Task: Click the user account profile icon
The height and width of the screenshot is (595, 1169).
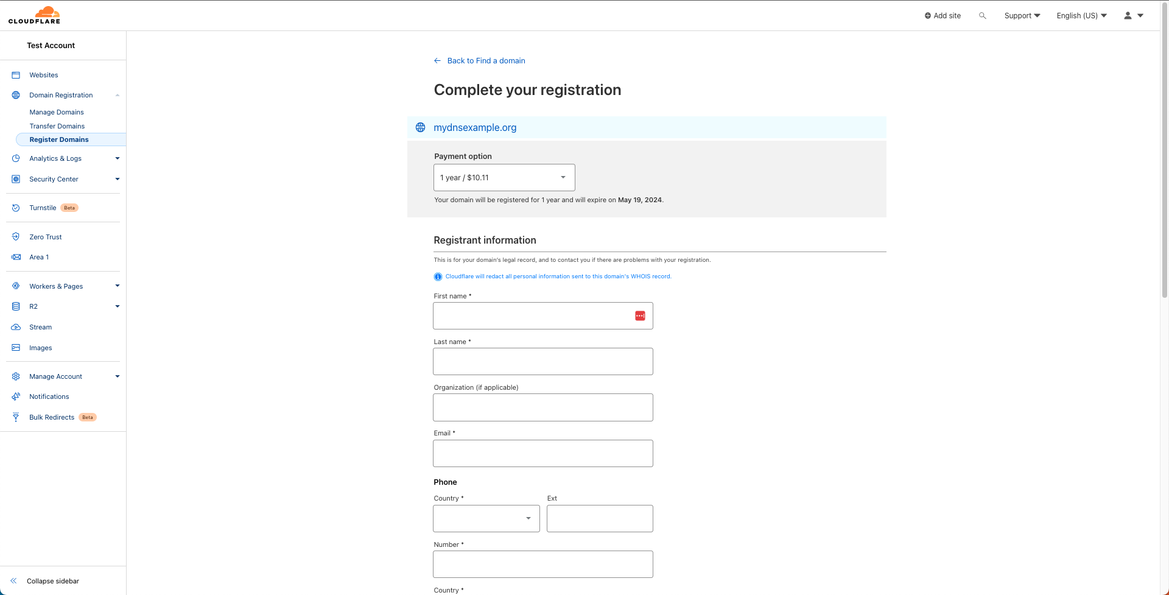Action: [1128, 15]
